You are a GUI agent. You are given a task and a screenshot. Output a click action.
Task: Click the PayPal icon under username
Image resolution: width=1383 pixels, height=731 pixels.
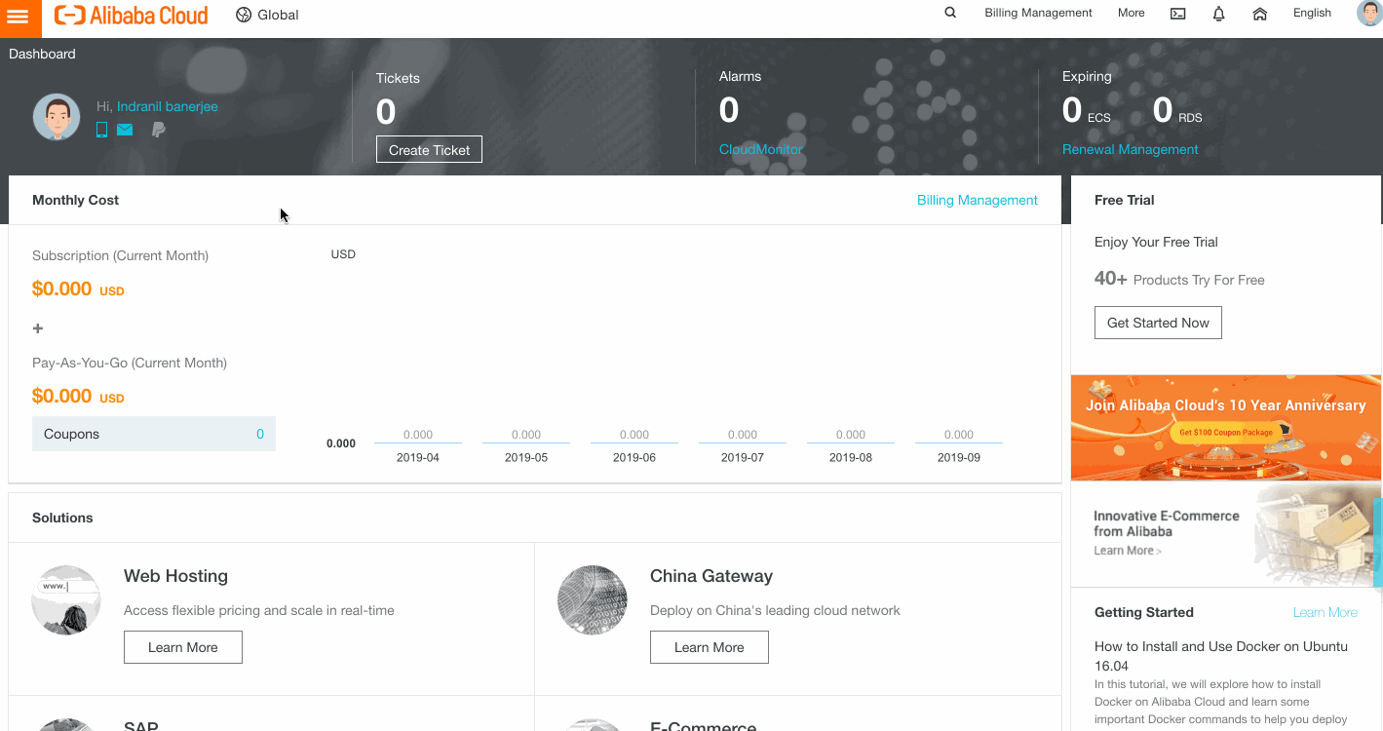158,130
